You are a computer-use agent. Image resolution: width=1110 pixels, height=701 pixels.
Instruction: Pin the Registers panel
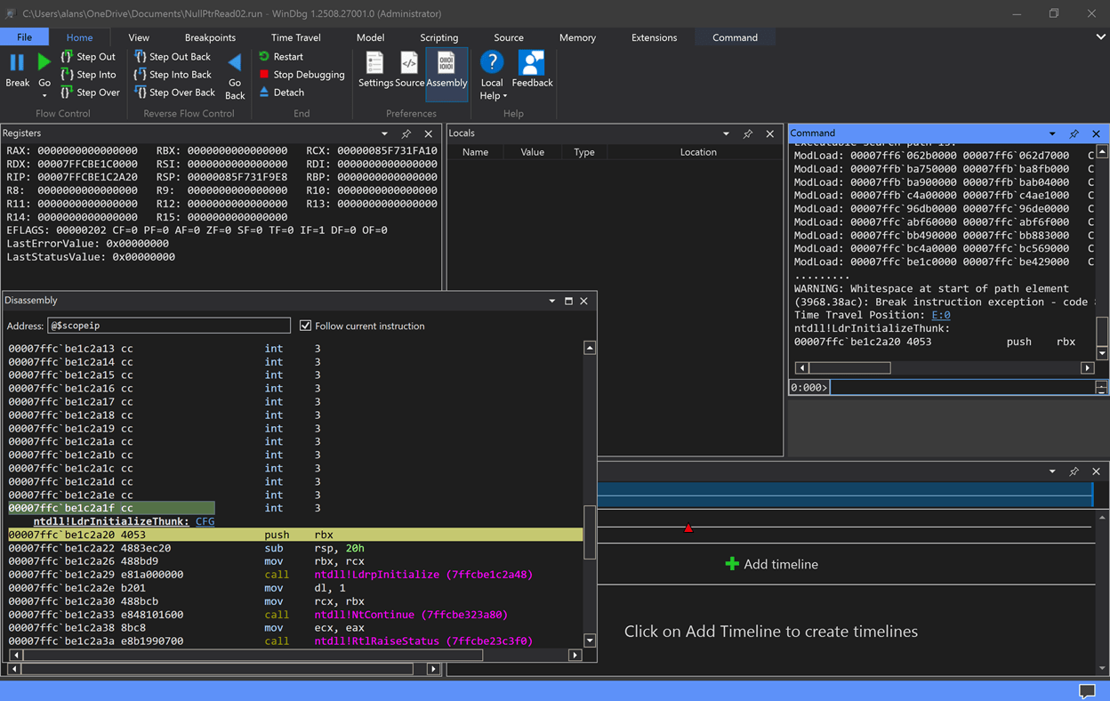click(406, 133)
